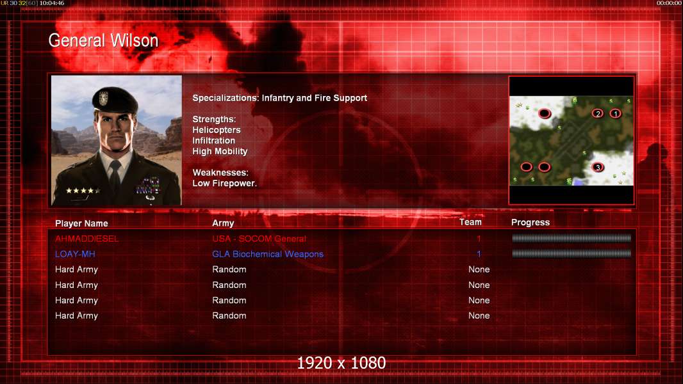Click the "General Wilson" title
The image size is (683, 384).
(103, 40)
